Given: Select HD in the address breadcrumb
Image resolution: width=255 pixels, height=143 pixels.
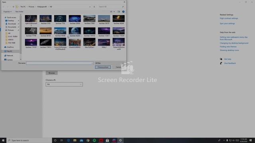Looking at the screenshot, I should 51,7.
